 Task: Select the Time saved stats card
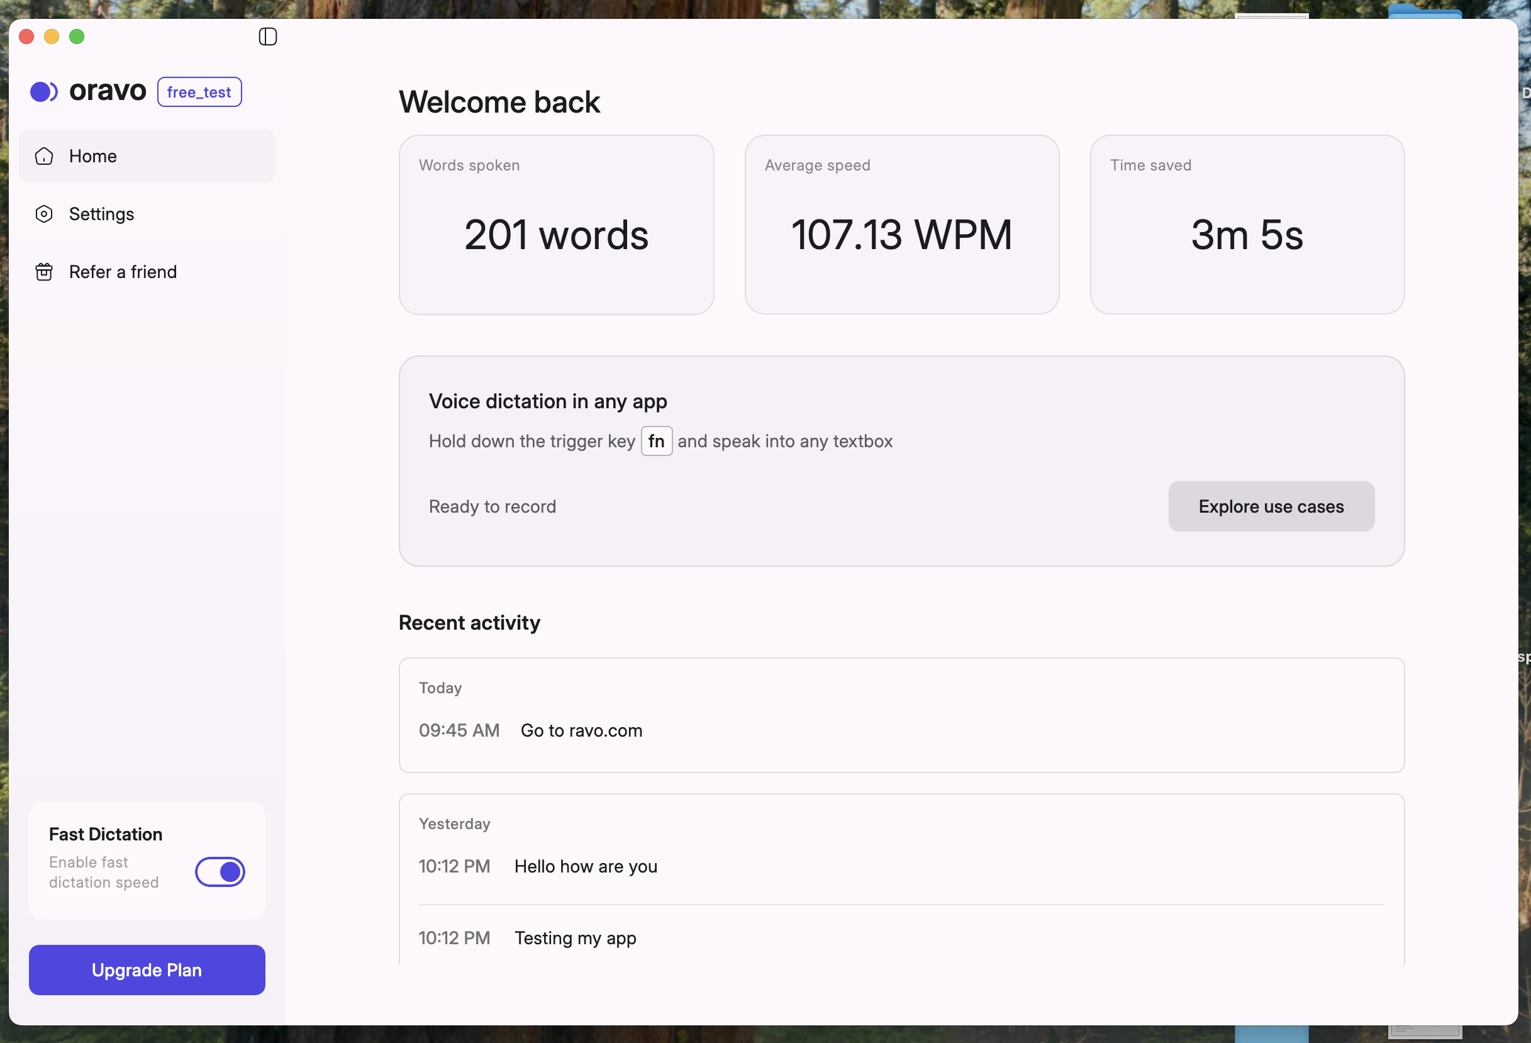(x=1247, y=224)
